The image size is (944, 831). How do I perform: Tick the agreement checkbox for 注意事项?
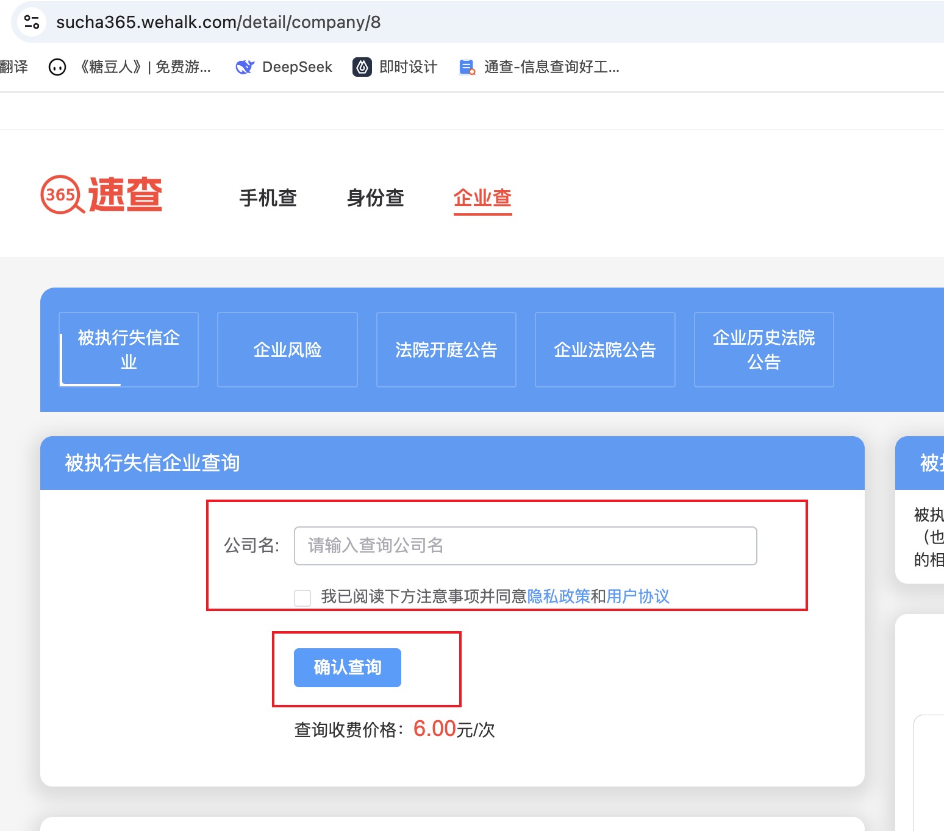tap(302, 597)
